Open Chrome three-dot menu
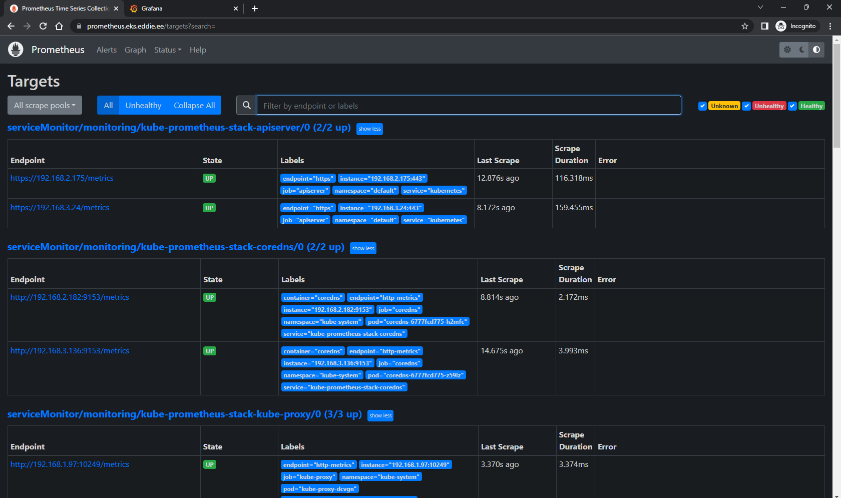841x498 pixels. point(830,26)
